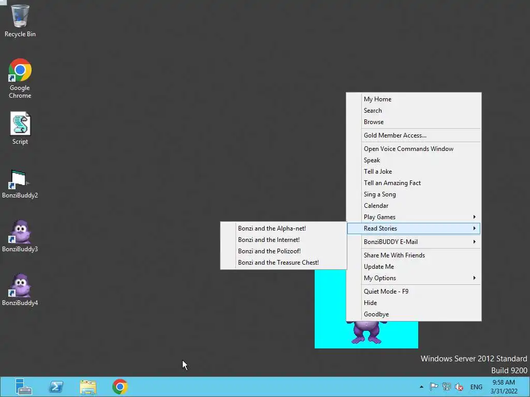Select the BonziBuddy2 desktop shortcut
The image size is (530, 397).
[20, 184]
